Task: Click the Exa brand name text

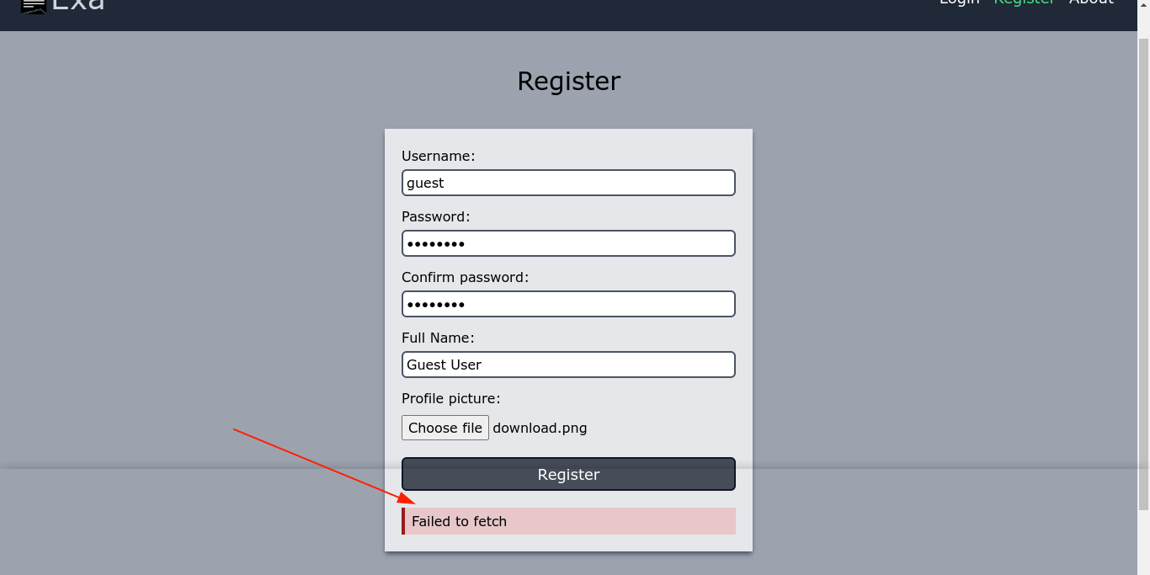Action: click(x=78, y=4)
